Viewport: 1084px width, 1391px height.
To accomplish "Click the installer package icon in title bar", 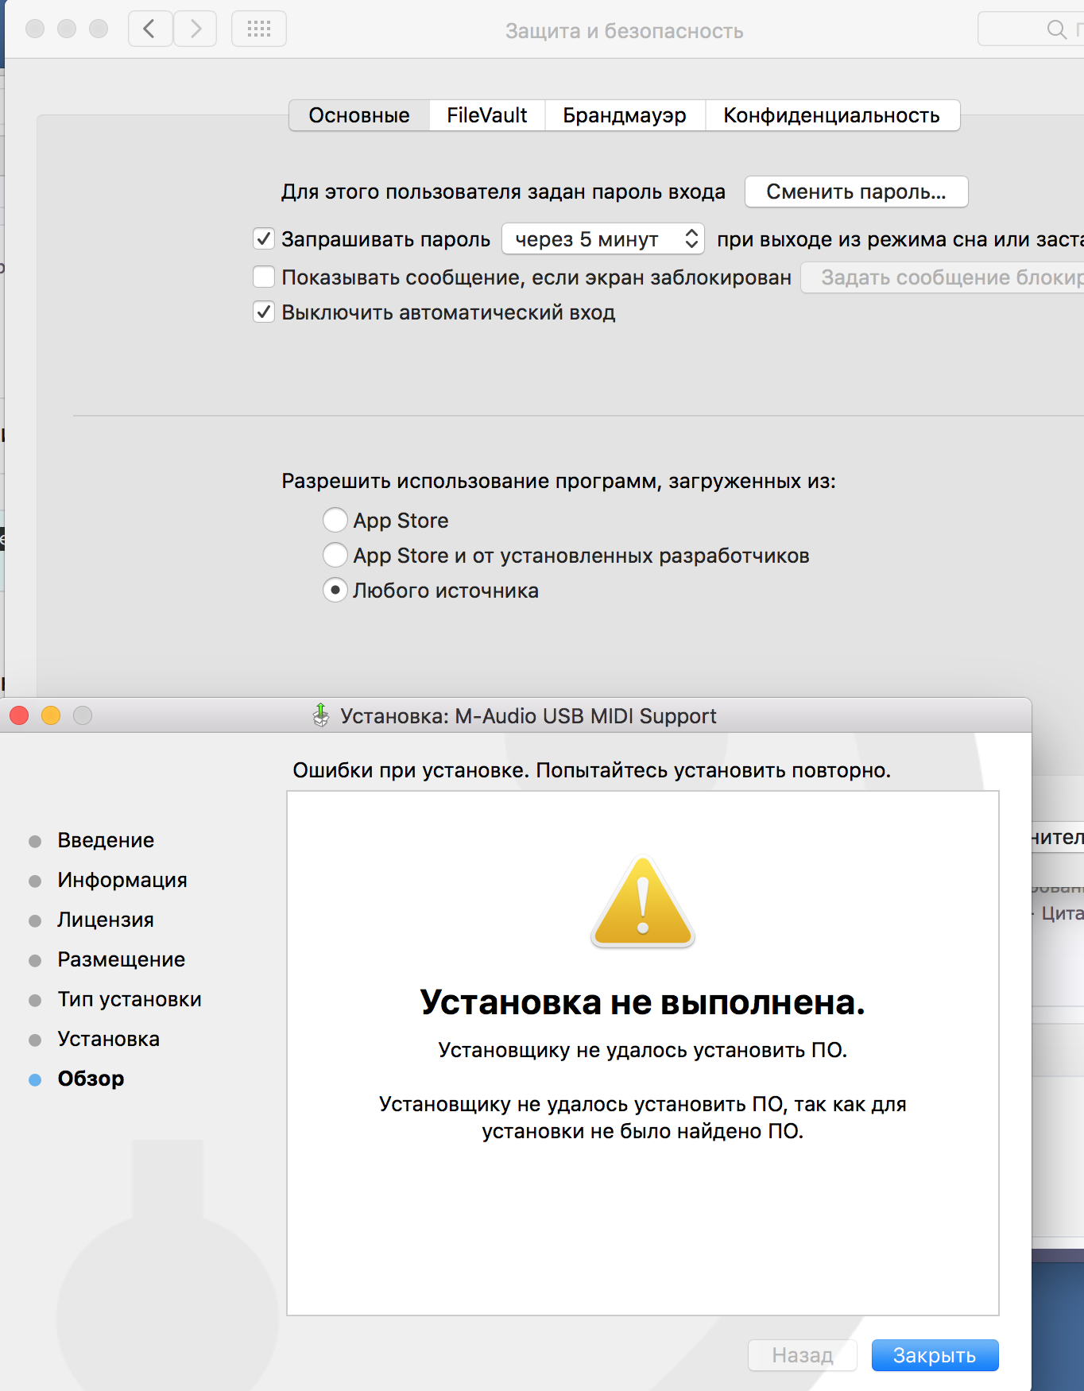I will pyautogui.click(x=321, y=716).
